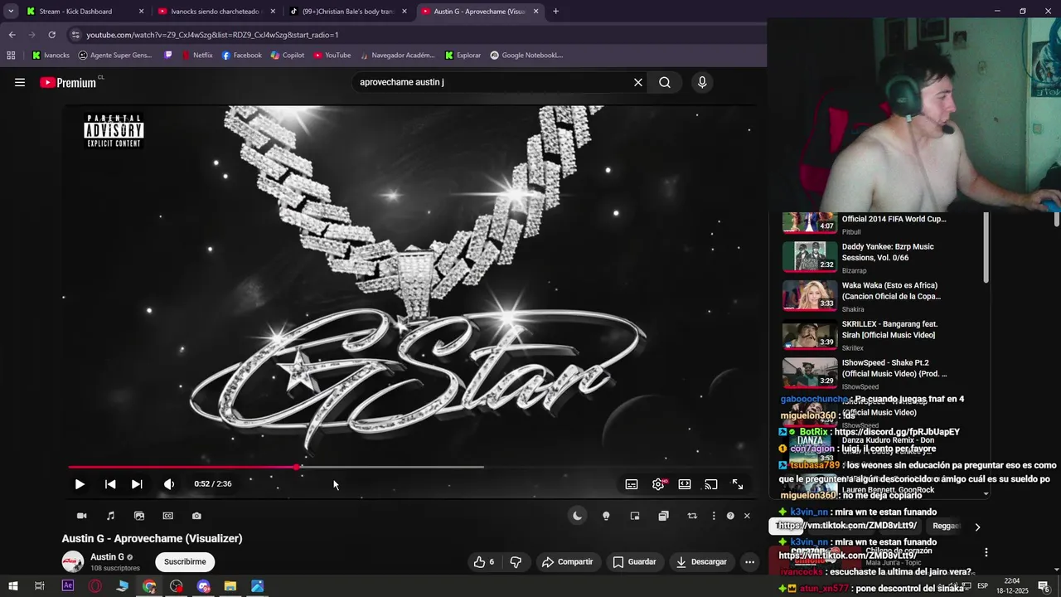This screenshot has width=1061, height=597.
Task: Like the video with thumbs up
Action: pyautogui.click(x=484, y=562)
